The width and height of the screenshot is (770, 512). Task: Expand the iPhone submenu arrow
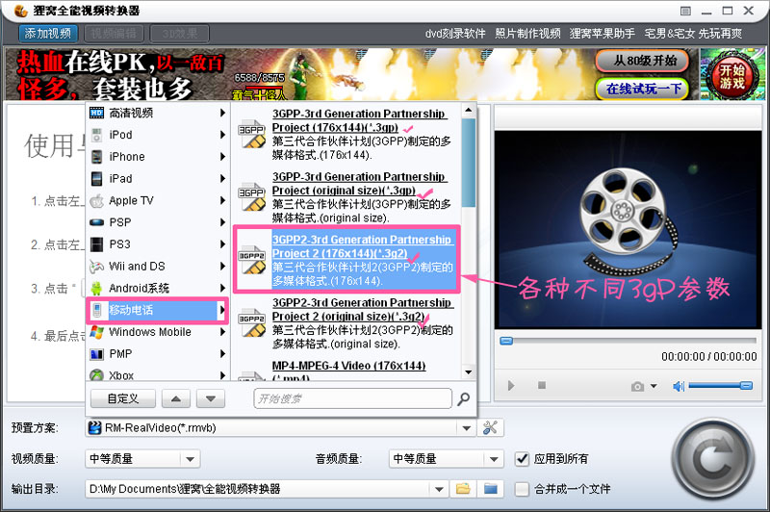(x=222, y=157)
